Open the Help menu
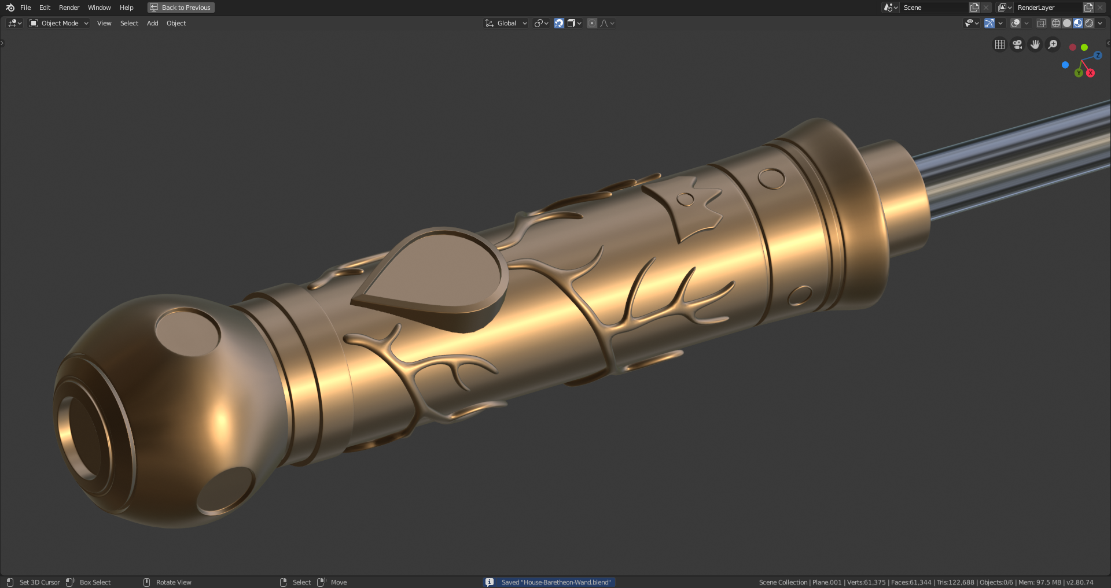The width and height of the screenshot is (1111, 588). click(126, 8)
